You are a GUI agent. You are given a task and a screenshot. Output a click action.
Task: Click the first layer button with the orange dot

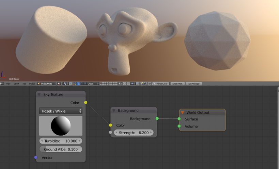[x=101, y=83]
